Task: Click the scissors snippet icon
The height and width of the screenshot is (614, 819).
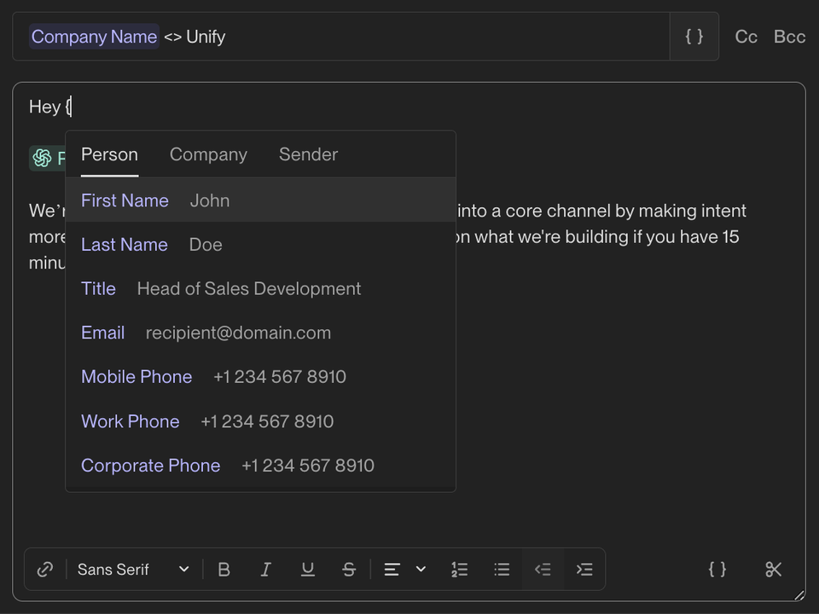Action: (x=774, y=569)
